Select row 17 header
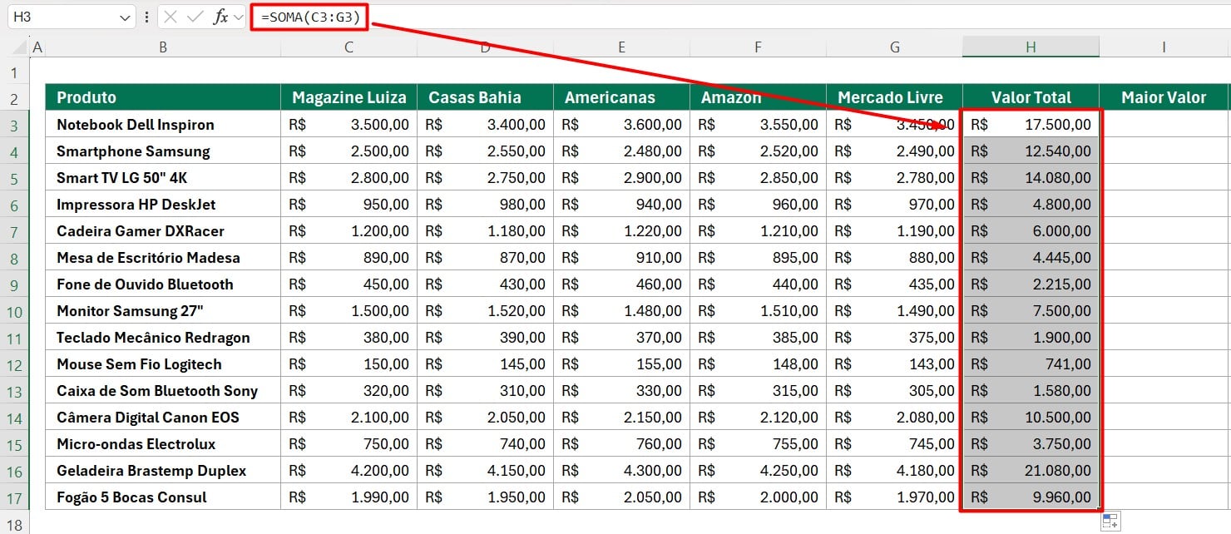Image resolution: width=1231 pixels, height=534 pixels. (15, 497)
